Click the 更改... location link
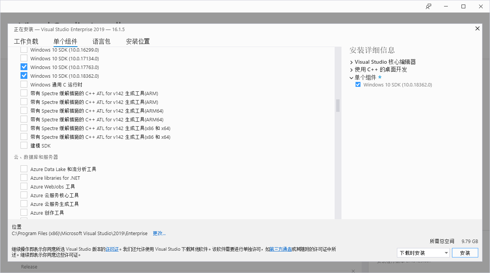This screenshot has height=273, width=490. (159, 233)
